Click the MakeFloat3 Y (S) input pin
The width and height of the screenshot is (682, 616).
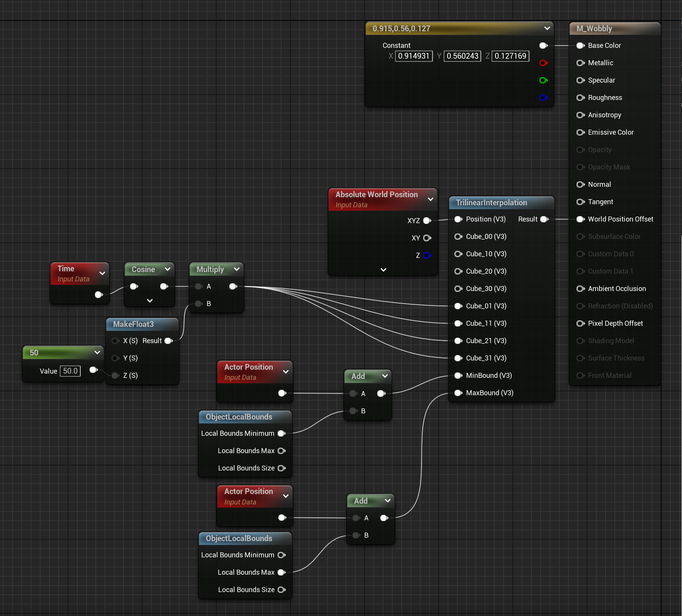115,358
